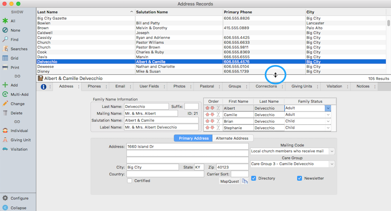This screenshot has height=211, width=391.
Task: Uncheck the Directory checkbox
Action: click(x=254, y=178)
